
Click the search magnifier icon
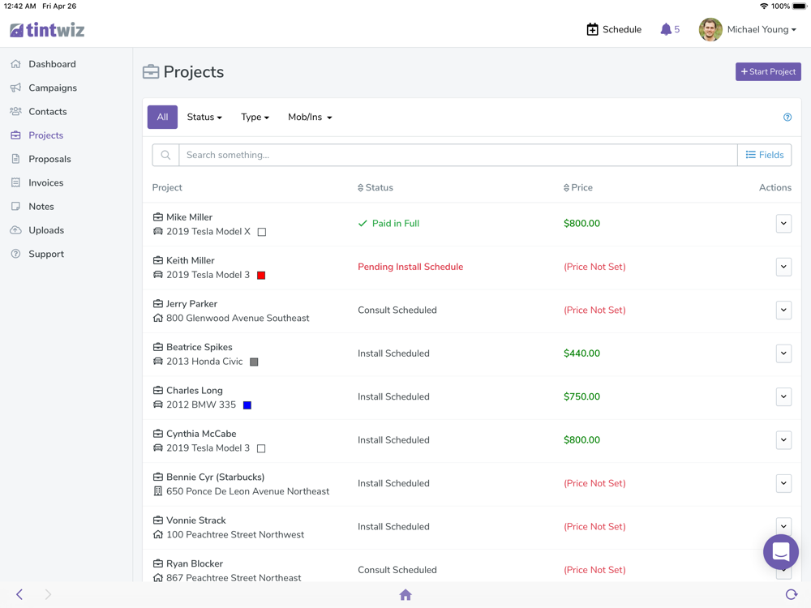(165, 155)
